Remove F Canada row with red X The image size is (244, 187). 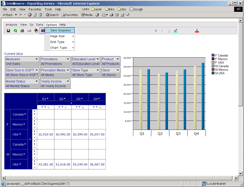click(34, 118)
